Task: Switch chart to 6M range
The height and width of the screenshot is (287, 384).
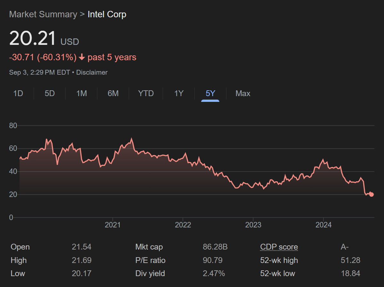Action: point(113,94)
